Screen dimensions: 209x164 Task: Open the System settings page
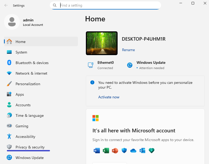pyautogui.click(x=21, y=52)
